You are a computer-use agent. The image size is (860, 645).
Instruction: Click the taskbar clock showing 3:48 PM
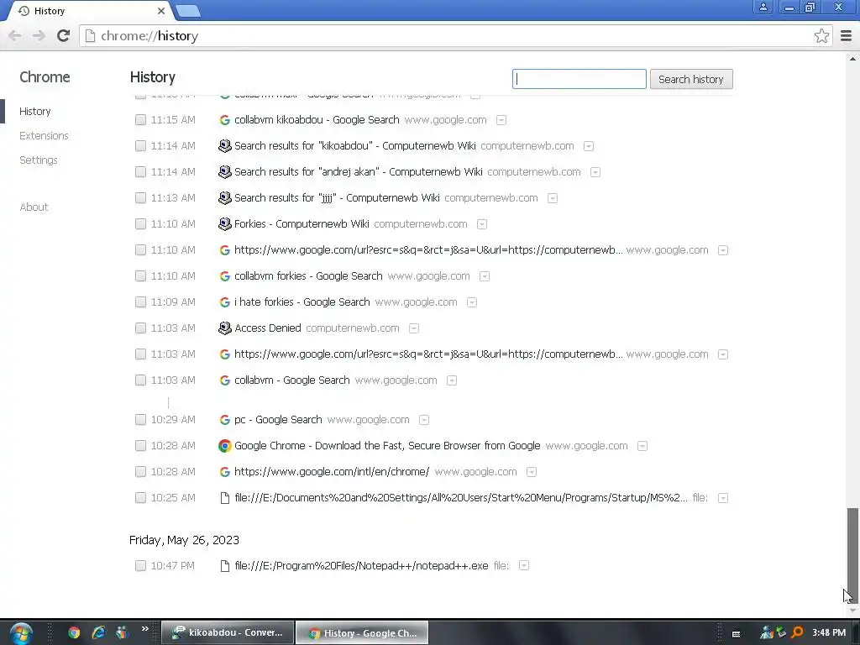[829, 633]
